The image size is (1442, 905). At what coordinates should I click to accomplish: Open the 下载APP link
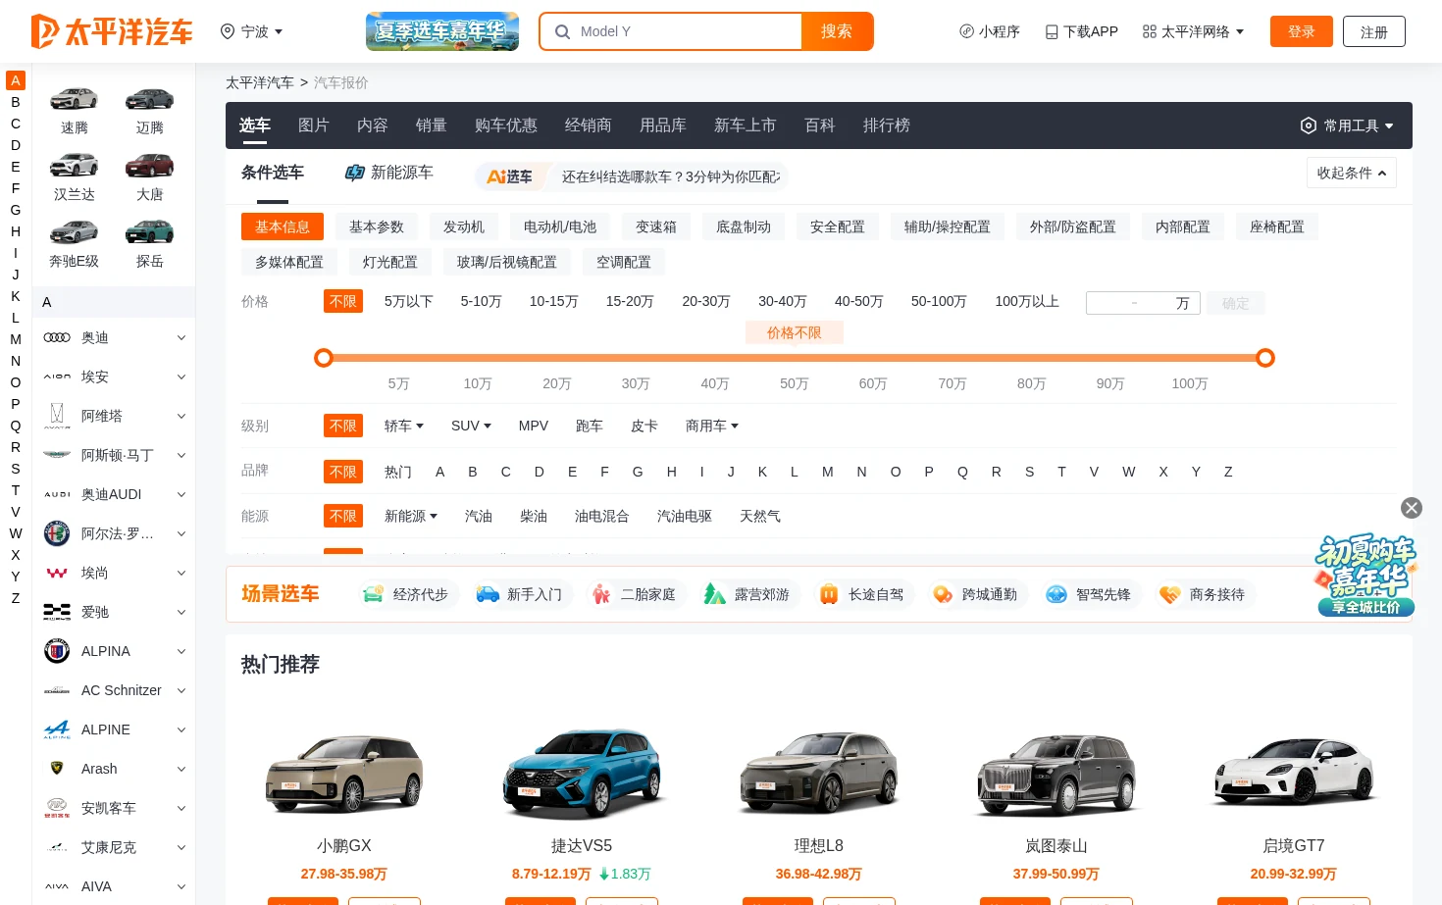click(x=1081, y=31)
